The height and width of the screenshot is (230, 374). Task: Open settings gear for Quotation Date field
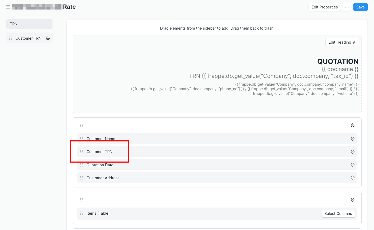coord(352,164)
